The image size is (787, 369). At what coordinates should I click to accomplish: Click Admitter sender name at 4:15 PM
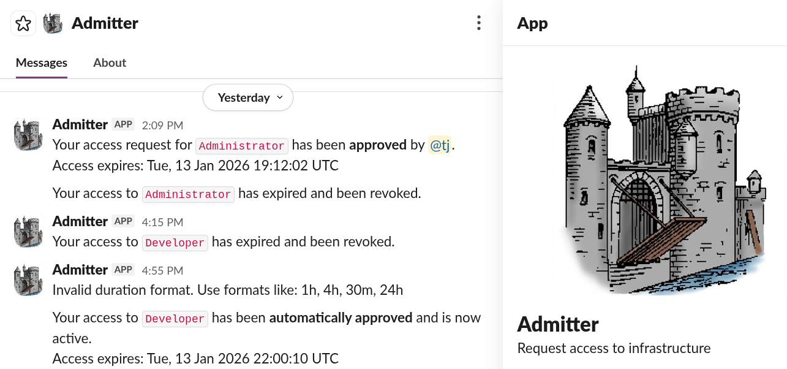[x=80, y=221]
